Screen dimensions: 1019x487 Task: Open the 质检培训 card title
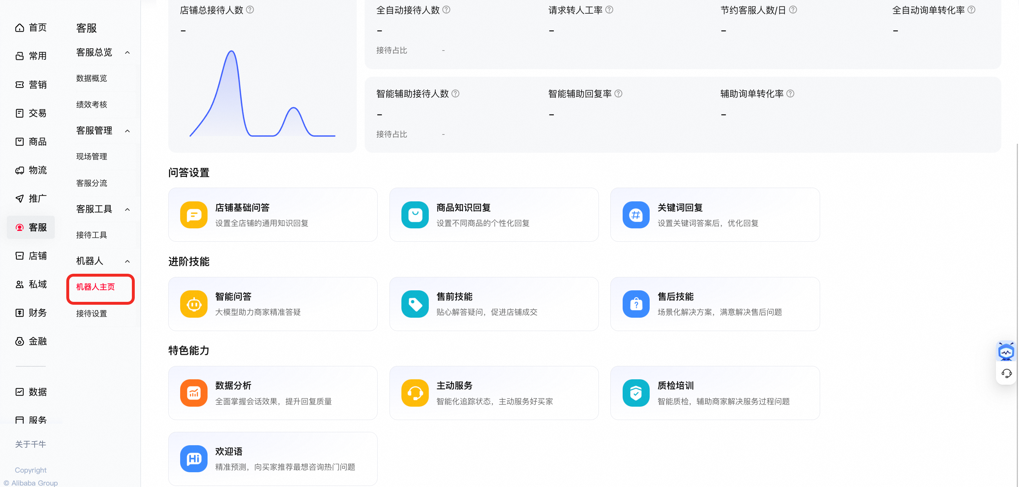pos(675,385)
